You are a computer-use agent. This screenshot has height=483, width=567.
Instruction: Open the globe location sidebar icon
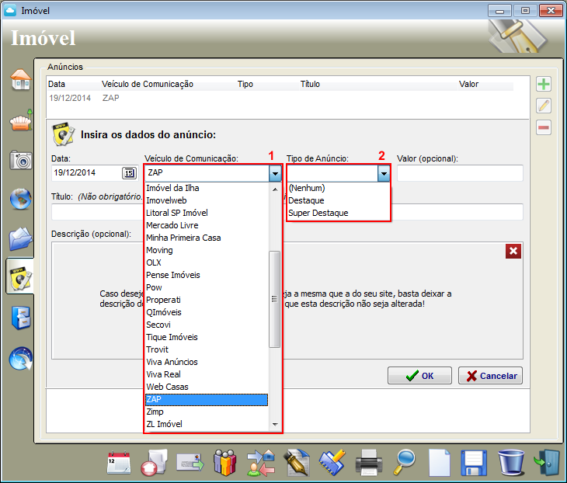[x=21, y=199]
